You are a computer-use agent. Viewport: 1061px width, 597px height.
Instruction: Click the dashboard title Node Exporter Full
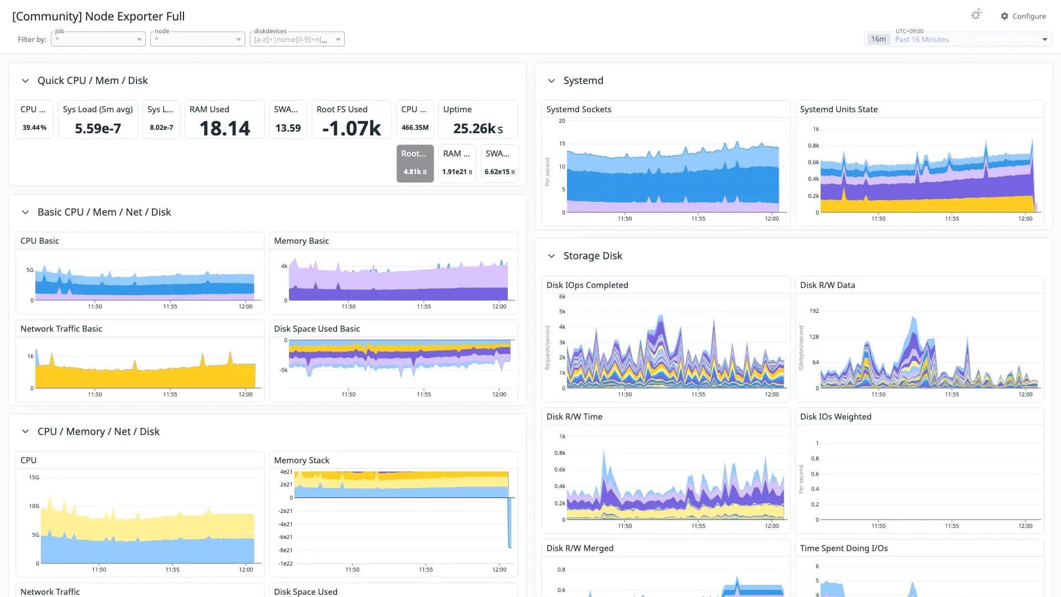point(98,17)
